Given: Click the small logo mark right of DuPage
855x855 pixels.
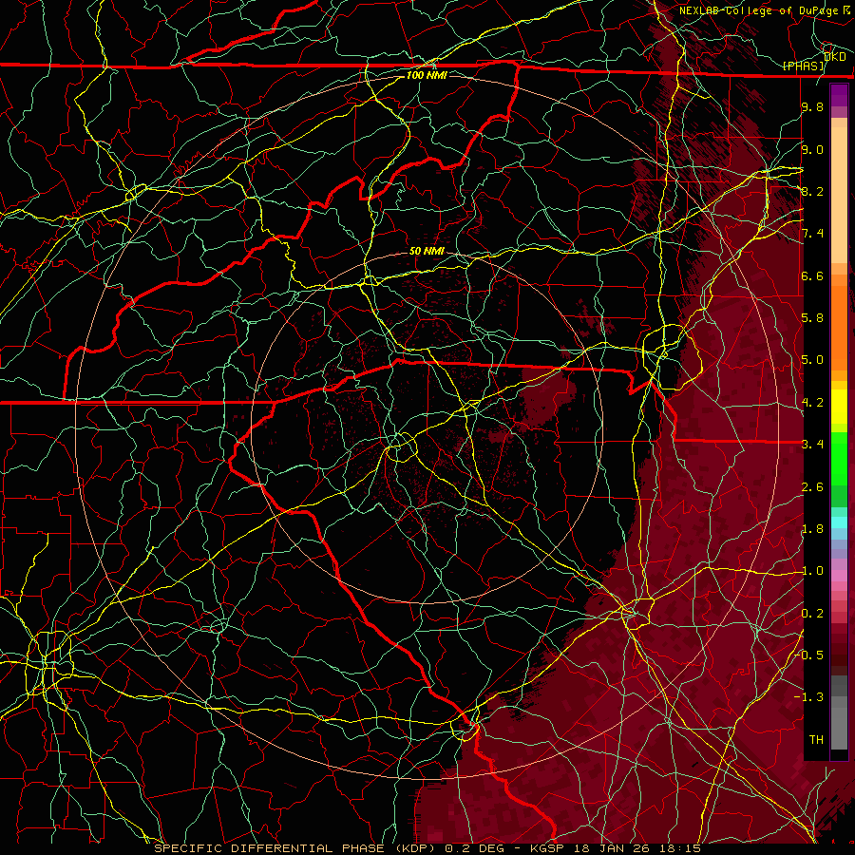Looking at the screenshot, I should coord(846,10).
